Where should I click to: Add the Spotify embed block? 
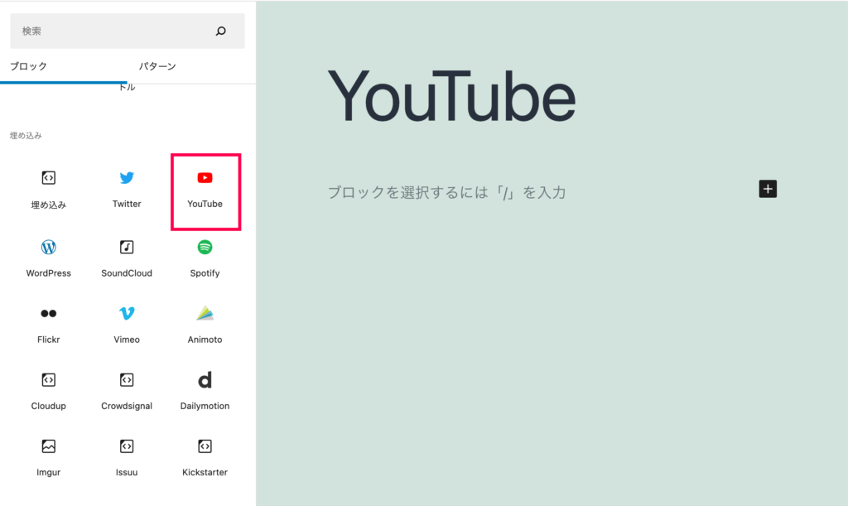[x=205, y=258]
